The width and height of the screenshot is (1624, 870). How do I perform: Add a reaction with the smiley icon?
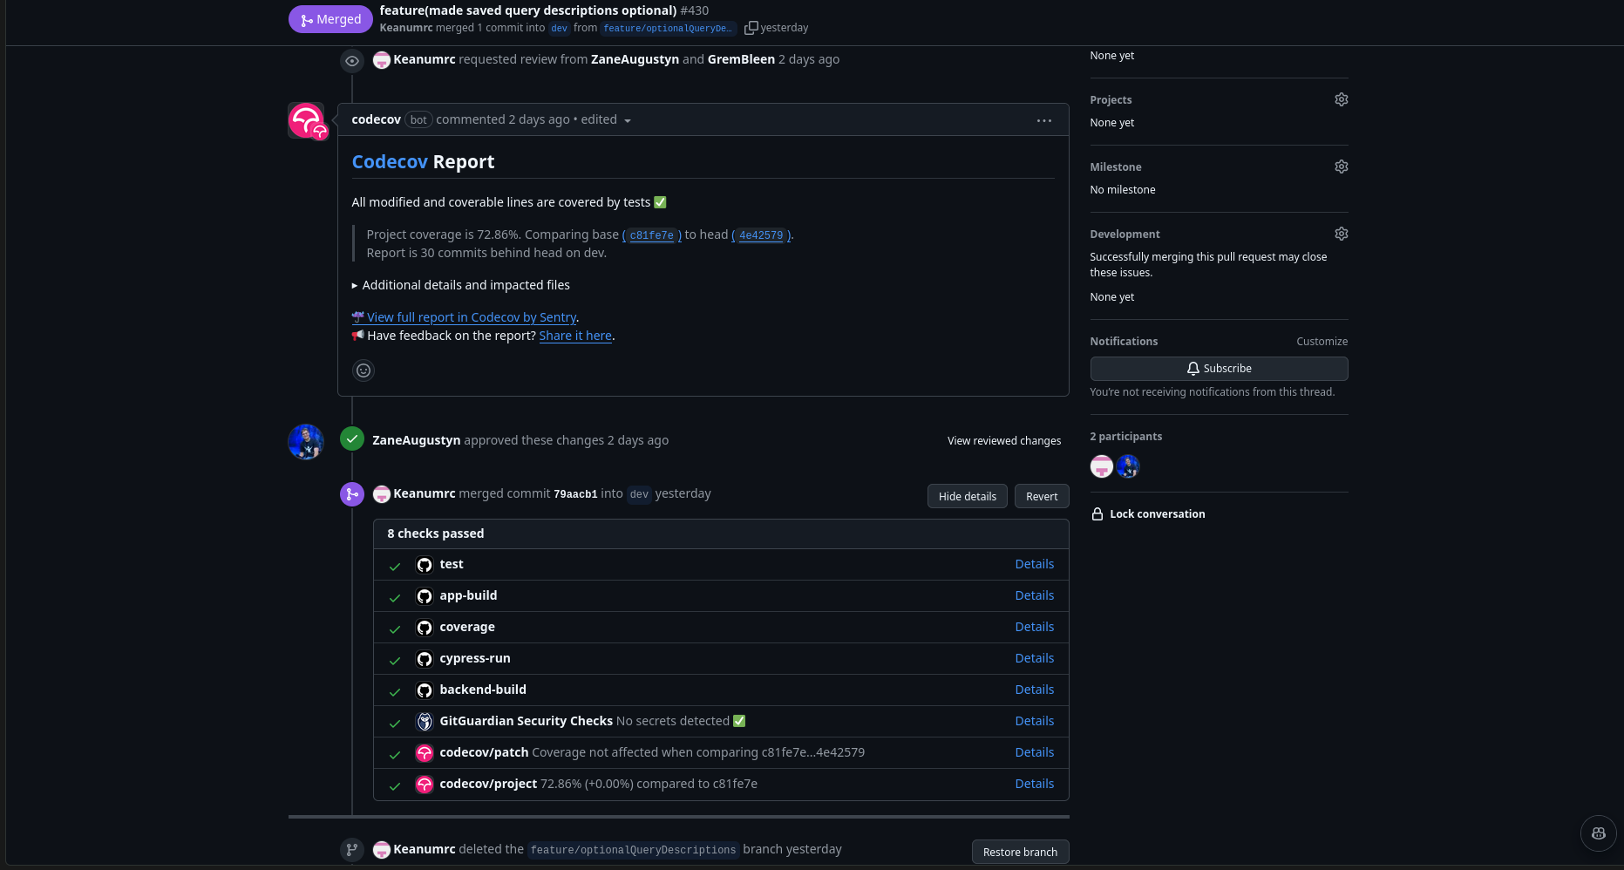[x=364, y=370]
